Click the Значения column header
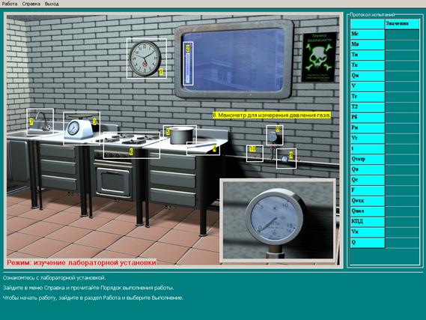This screenshot has width=426, height=320. [402, 24]
